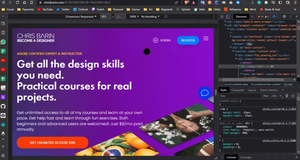
Task: Expand the margin shorthand property triangle
Action: click(234, 144)
